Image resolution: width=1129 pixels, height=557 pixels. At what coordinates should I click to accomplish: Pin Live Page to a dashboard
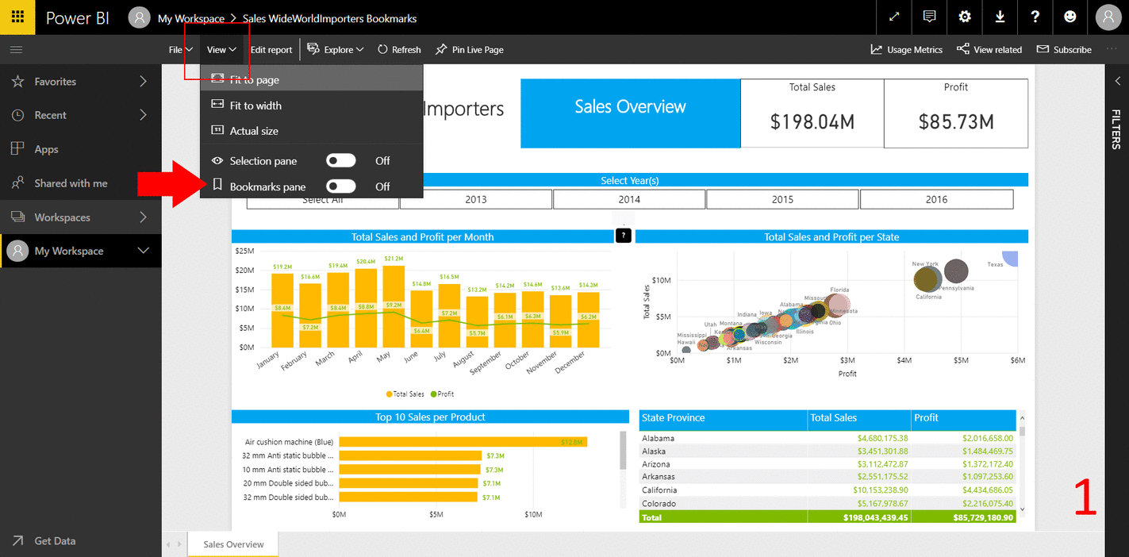click(469, 49)
